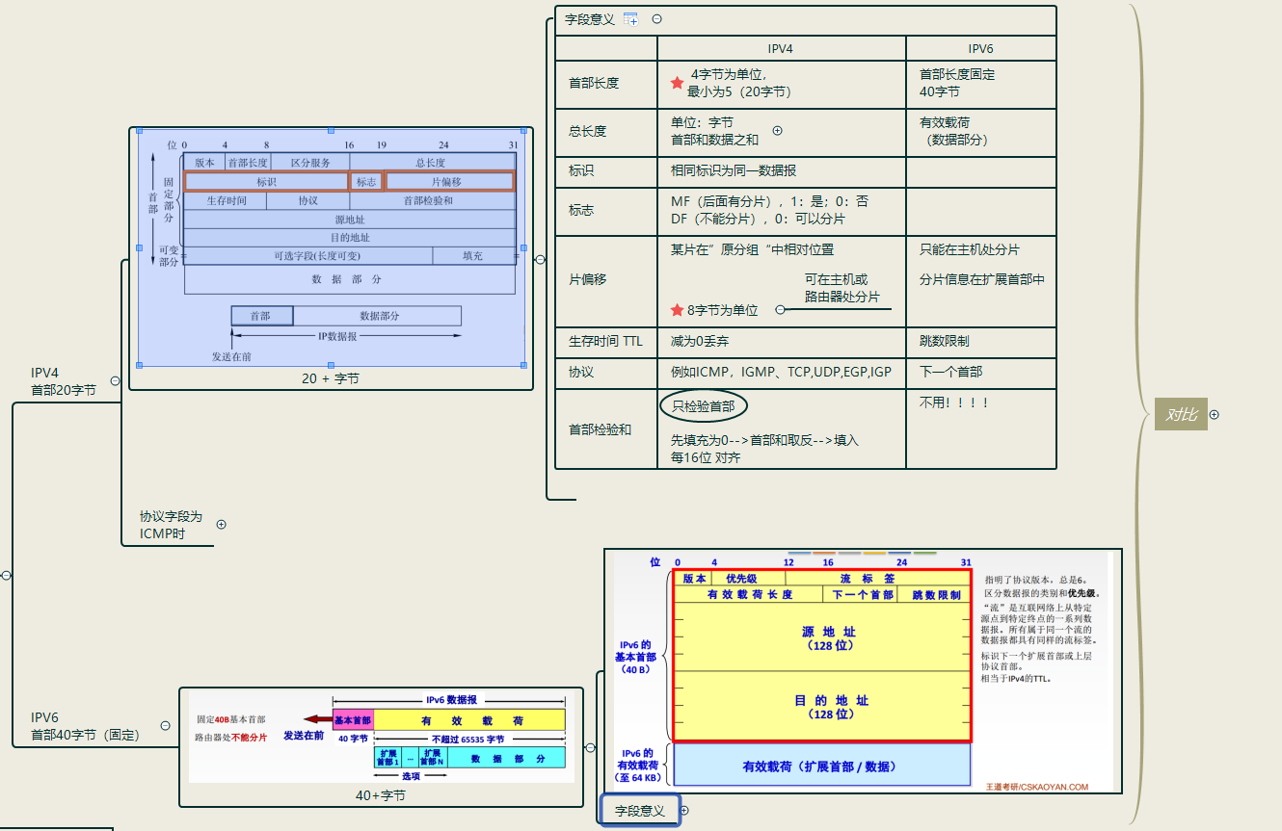Click the IPv4 header format diagram image
This screenshot has height=831, width=1282.
[x=331, y=247]
